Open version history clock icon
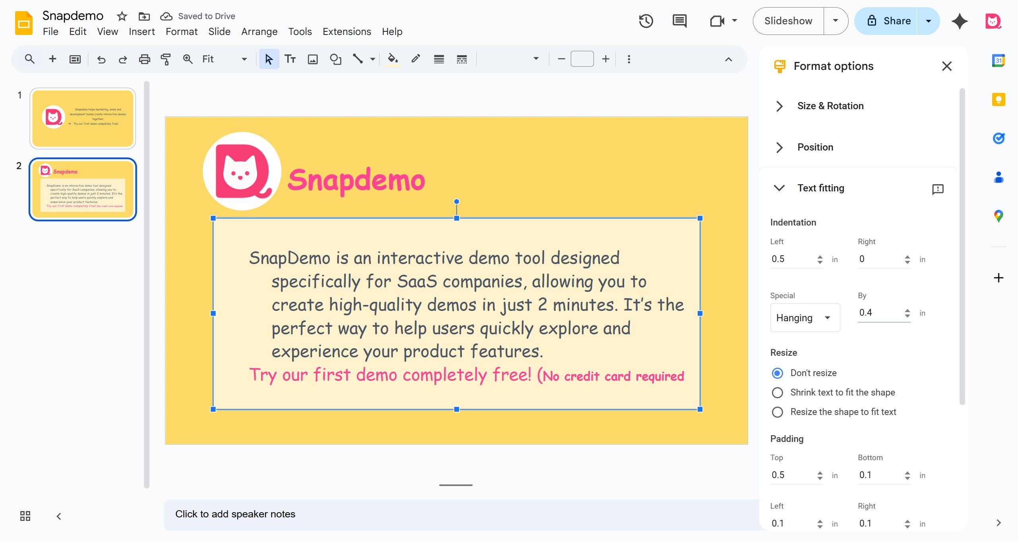1018x542 pixels. click(646, 21)
